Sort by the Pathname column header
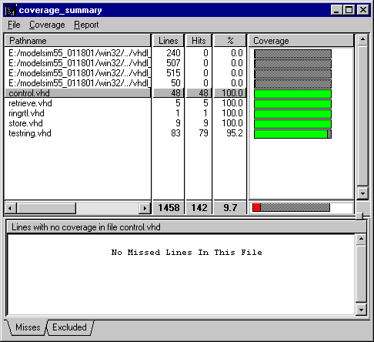Image resolution: width=374 pixels, height=342 pixels. (x=78, y=41)
